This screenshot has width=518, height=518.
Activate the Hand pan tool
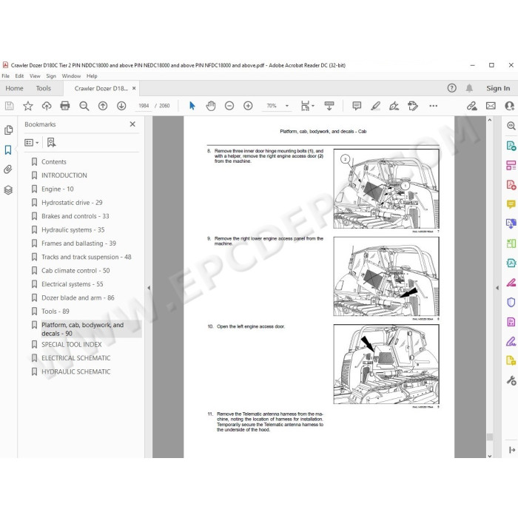(x=211, y=106)
